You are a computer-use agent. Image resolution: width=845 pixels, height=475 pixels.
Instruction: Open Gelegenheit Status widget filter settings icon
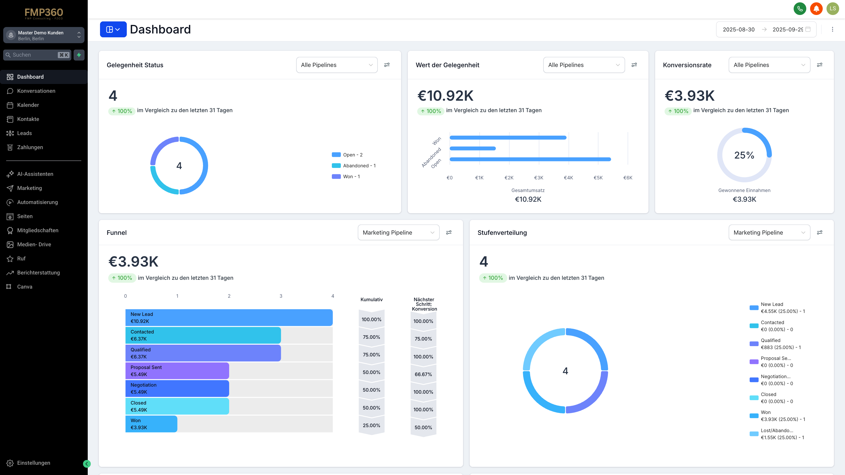click(x=387, y=65)
